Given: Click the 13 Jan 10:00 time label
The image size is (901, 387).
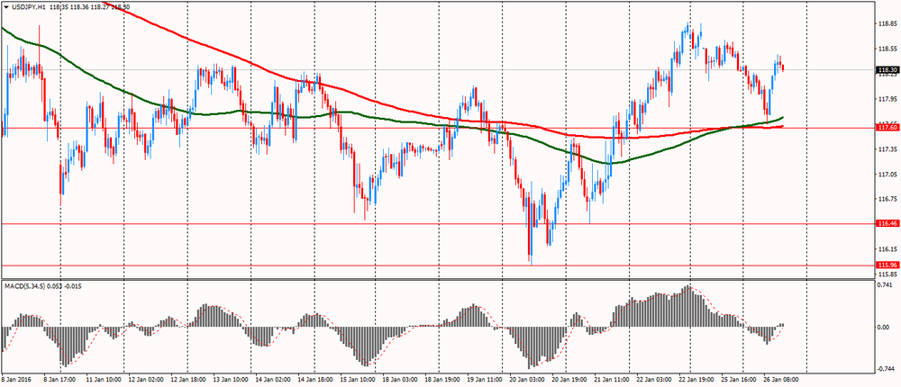Looking at the screenshot, I should pyautogui.click(x=228, y=379).
